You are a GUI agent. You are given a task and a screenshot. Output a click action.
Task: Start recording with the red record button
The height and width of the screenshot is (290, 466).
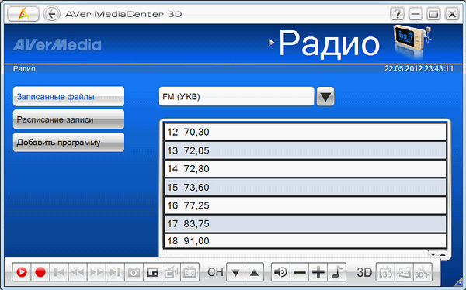click(40, 272)
